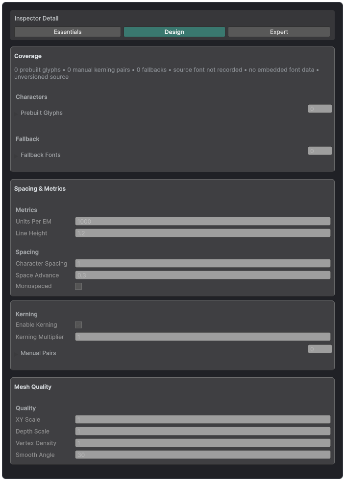This screenshot has height=481, width=345.
Task: Click the Space Advance field
Action: (203, 275)
